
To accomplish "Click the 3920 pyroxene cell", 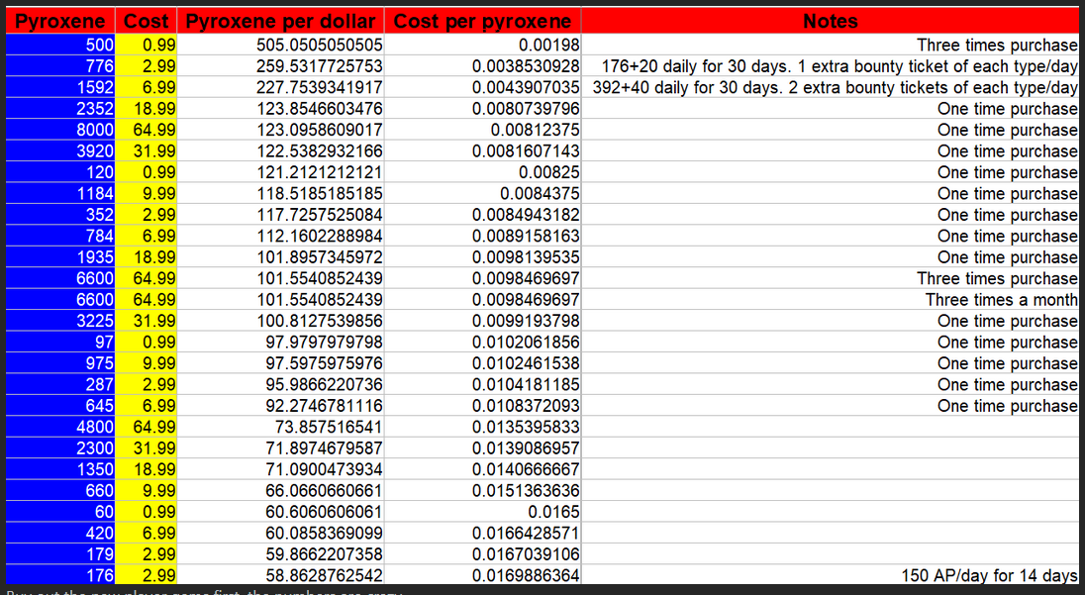I will pyautogui.click(x=60, y=150).
